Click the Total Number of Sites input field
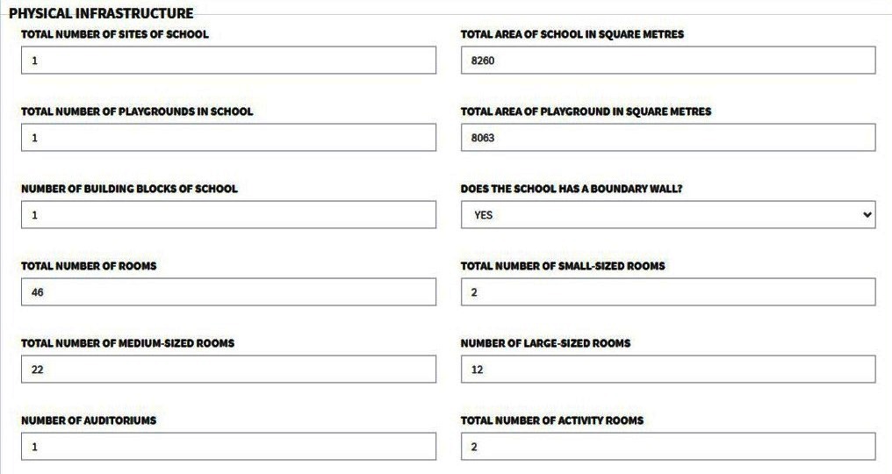892x474 pixels. pyautogui.click(x=228, y=61)
